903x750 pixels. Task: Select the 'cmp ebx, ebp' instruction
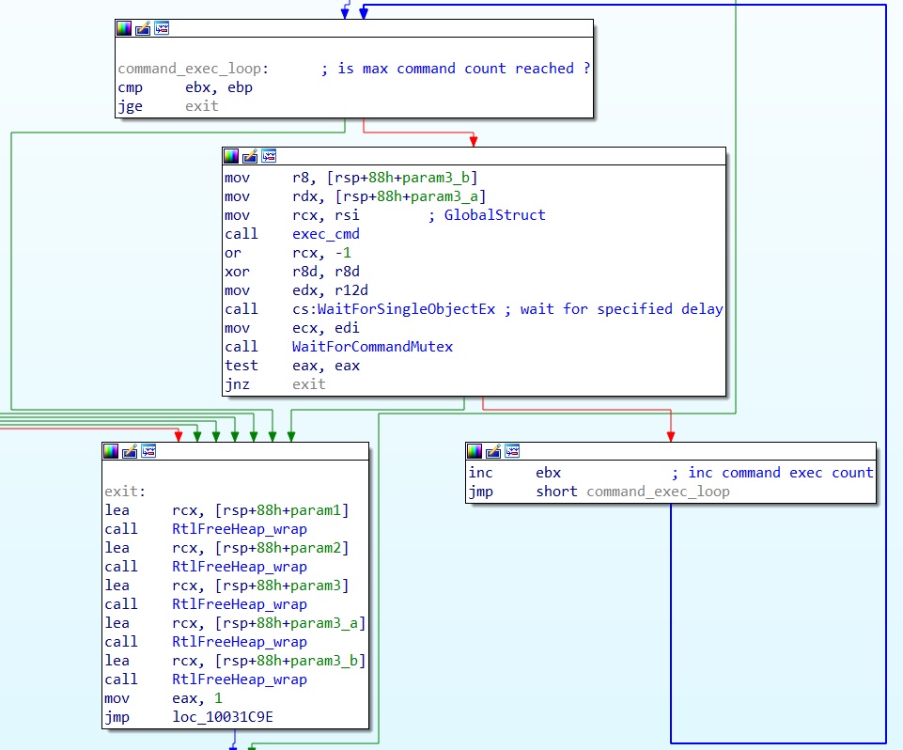[185, 87]
